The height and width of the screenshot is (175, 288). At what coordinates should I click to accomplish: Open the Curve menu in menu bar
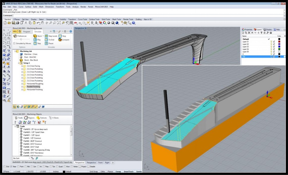pyautogui.click(x=21, y=7)
